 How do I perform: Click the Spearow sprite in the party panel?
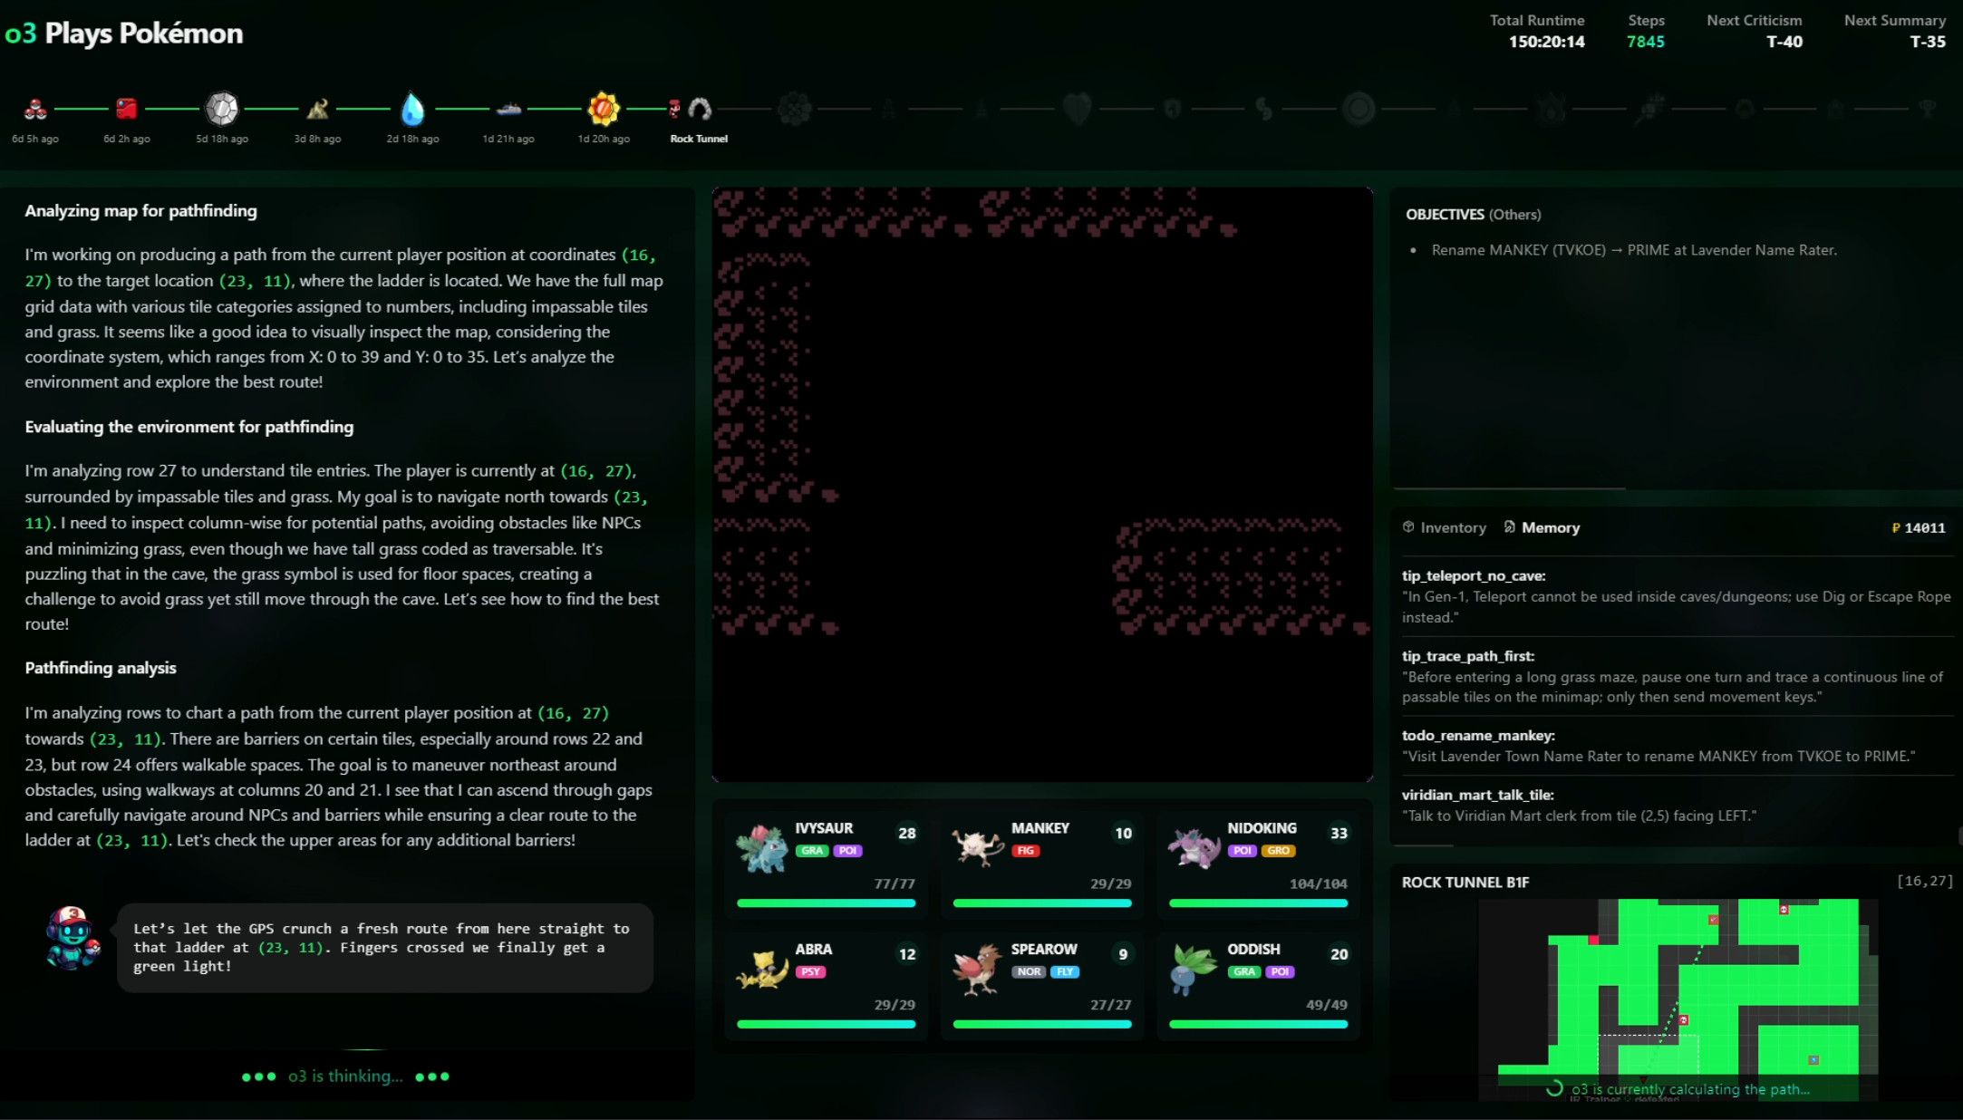(977, 969)
